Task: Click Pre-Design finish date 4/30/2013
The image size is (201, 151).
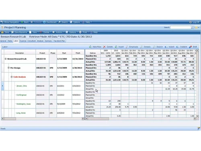Action: click(77, 68)
